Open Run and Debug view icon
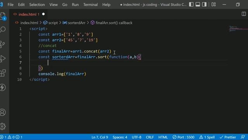The width and height of the screenshot is (248, 140). tap(3, 59)
